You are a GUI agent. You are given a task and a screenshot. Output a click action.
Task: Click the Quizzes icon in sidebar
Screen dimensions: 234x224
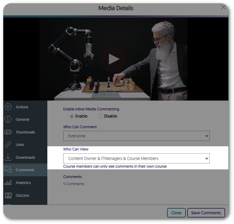coord(8,195)
